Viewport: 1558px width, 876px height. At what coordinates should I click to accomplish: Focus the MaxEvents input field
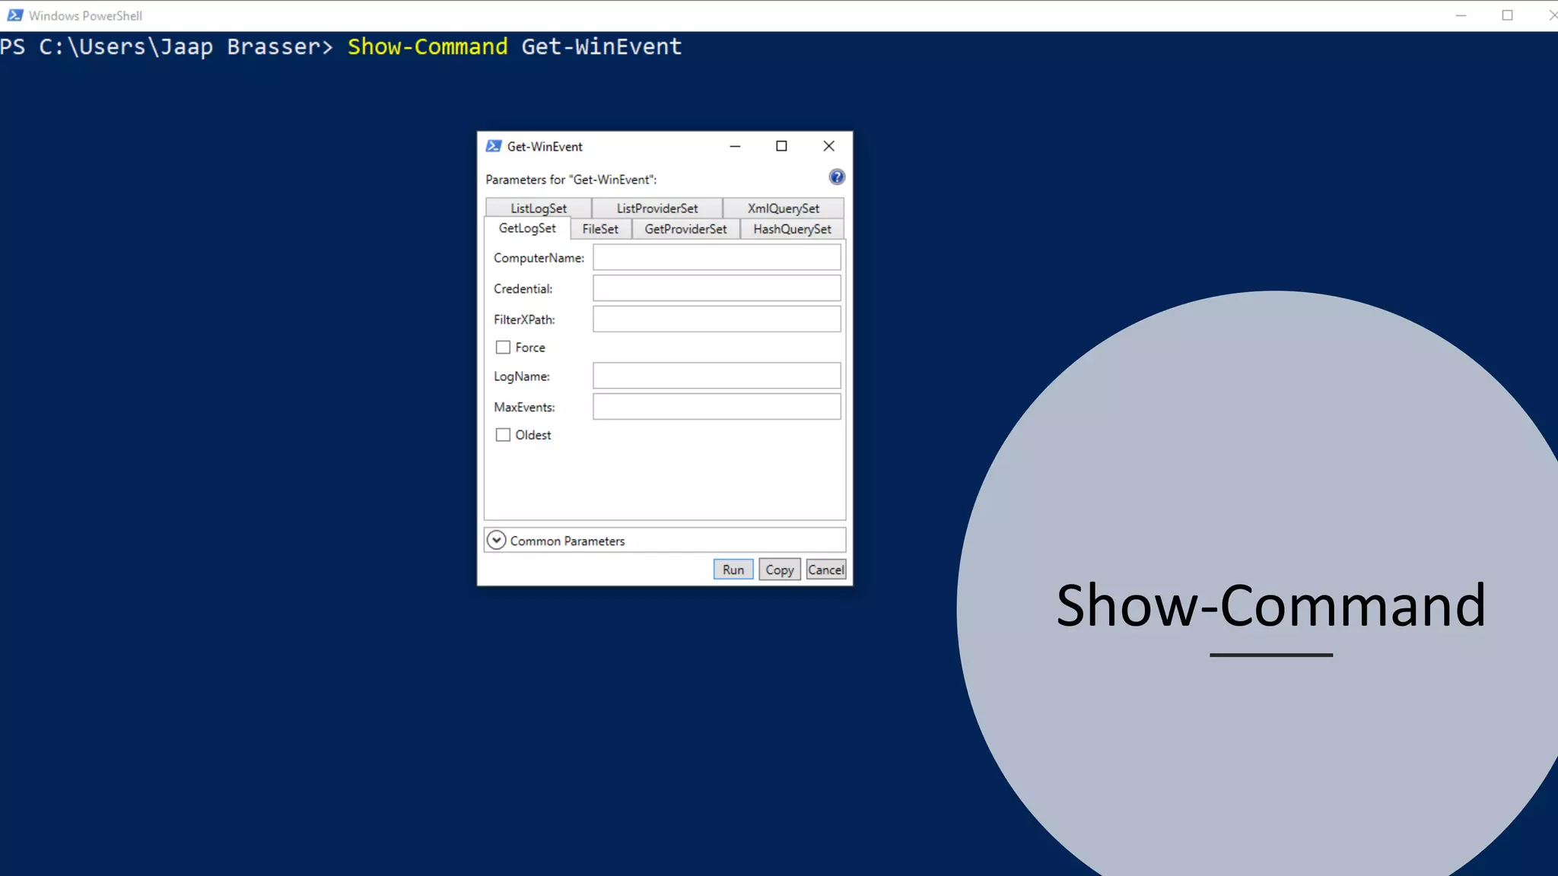click(717, 407)
